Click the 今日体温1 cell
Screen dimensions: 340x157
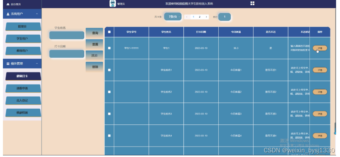[x=236, y=70]
